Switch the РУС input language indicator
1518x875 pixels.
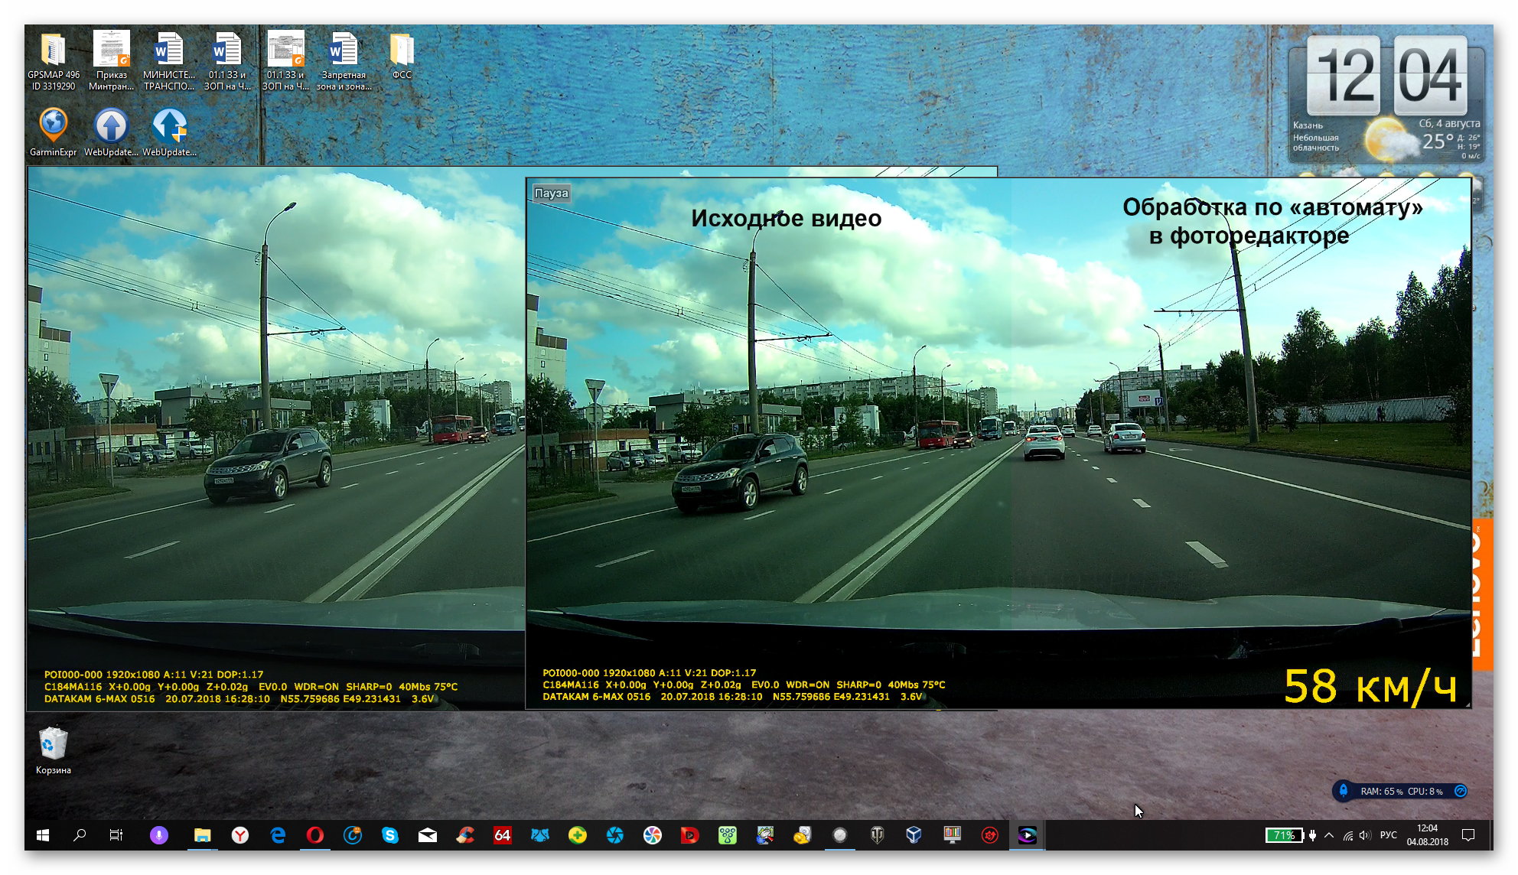click(1388, 835)
